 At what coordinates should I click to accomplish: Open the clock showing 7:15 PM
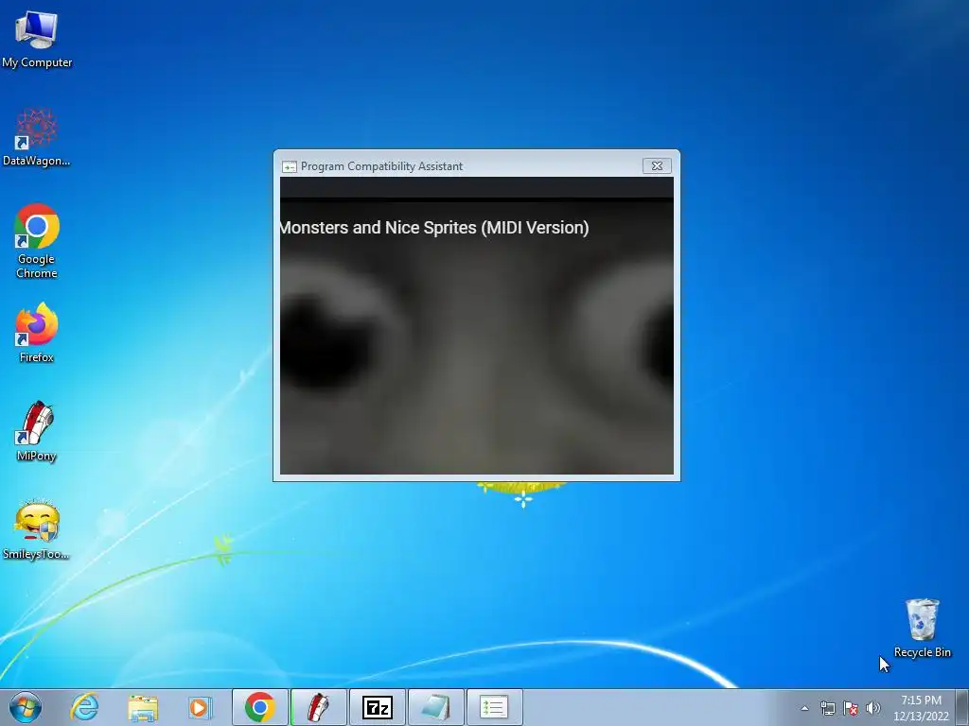tap(921, 708)
